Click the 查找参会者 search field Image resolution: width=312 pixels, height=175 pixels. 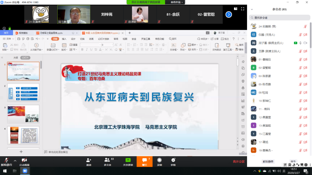[279, 18]
